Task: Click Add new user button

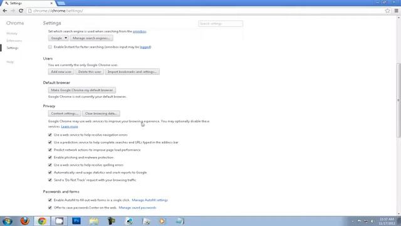Action: (61, 72)
